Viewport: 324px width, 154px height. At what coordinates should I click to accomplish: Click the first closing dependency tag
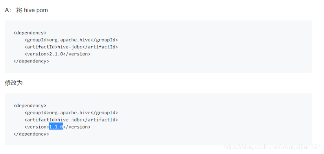click(x=31, y=61)
